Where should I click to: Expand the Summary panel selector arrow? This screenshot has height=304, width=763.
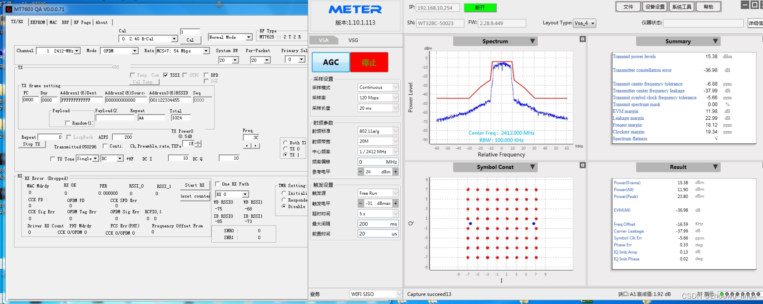click(x=715, y=41)
